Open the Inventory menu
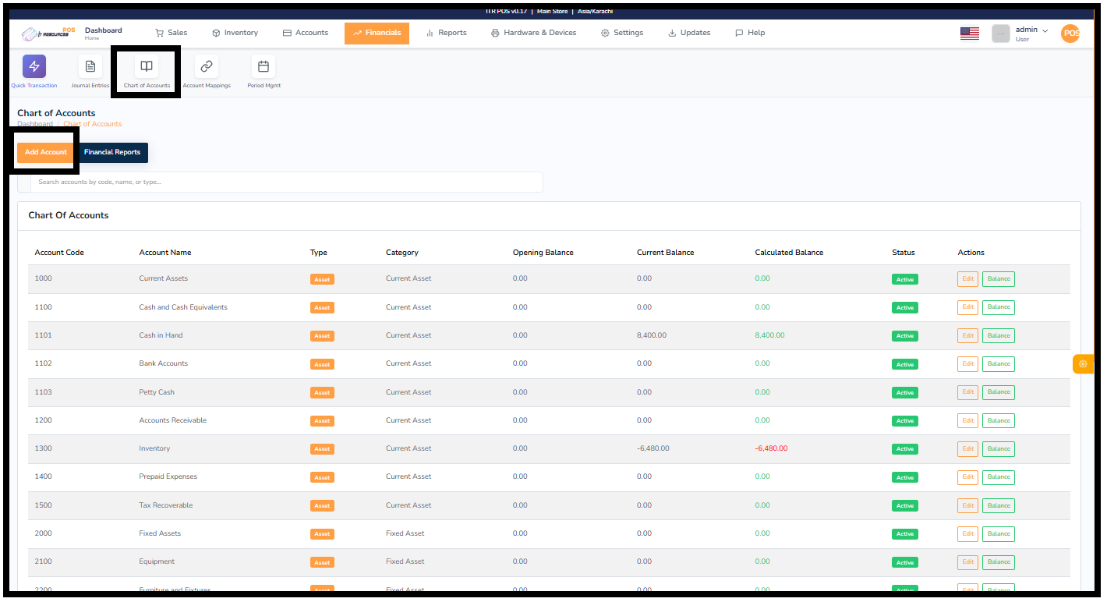The height and width of the screenshot is (602, 1107). [235, 33]
